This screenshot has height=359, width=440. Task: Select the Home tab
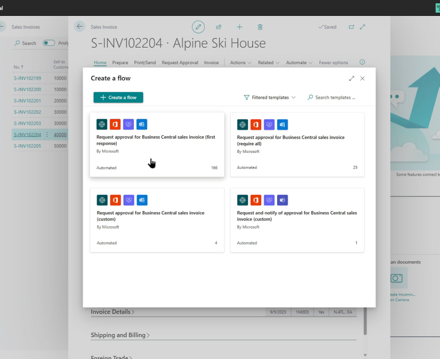pyautogui.click(x=100, y=63)
